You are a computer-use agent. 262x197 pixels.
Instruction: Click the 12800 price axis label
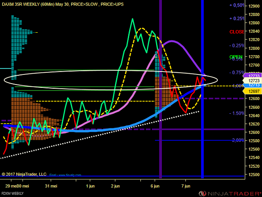(254, 49)
